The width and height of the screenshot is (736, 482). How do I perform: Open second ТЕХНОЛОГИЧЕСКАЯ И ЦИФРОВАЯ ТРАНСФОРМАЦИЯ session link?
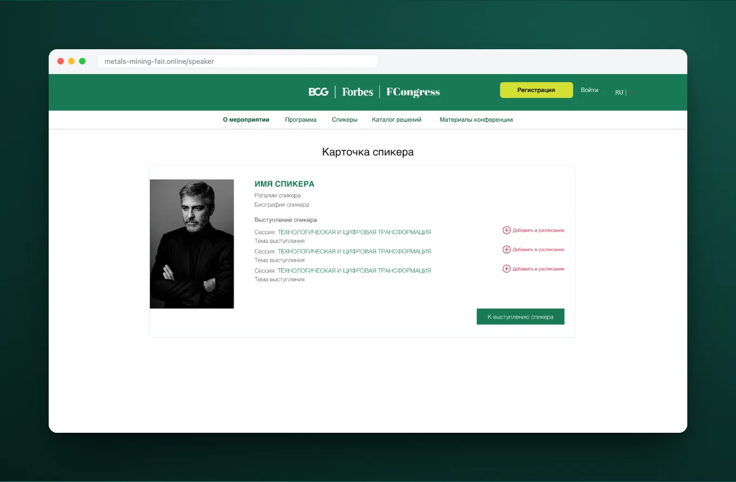pos(354,252)
